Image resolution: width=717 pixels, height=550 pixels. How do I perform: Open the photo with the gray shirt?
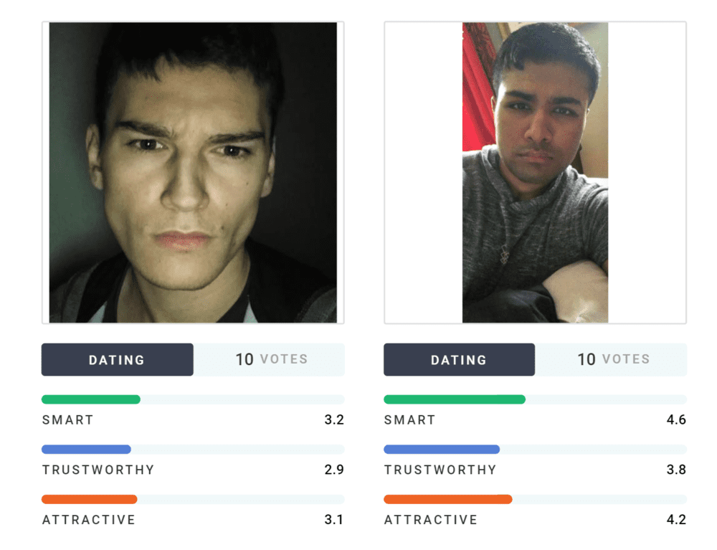(x=535, y=172)
